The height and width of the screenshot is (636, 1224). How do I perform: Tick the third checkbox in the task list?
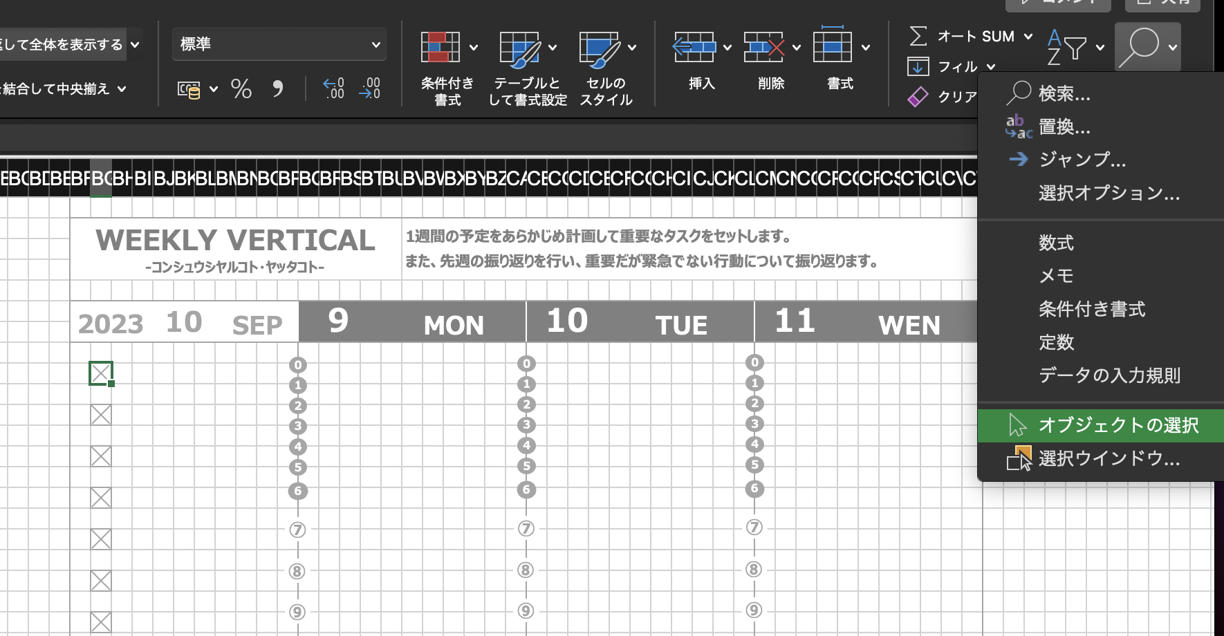101,456
